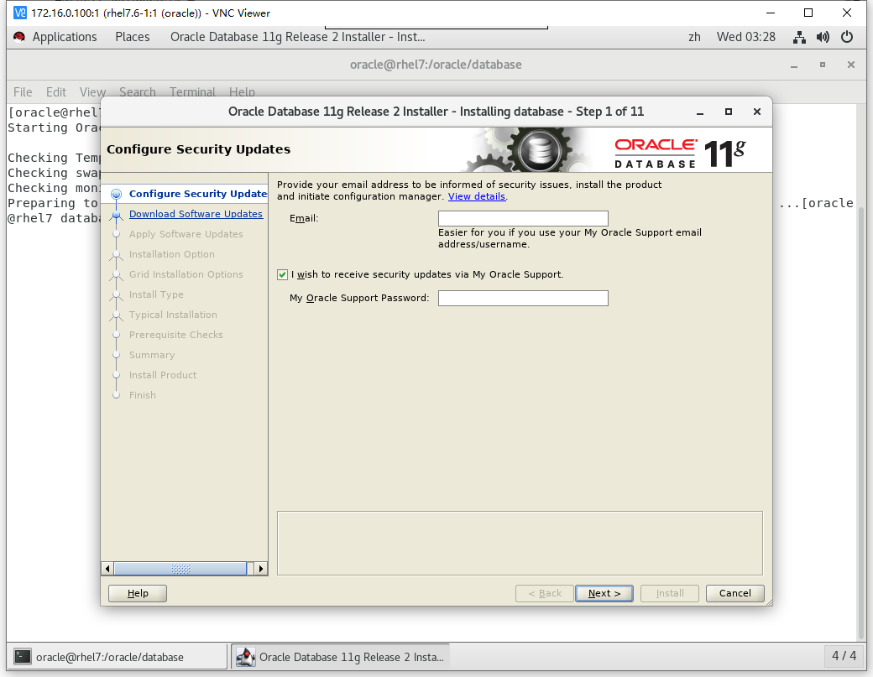Click the 4 / 4 workspace switcher

844,656
